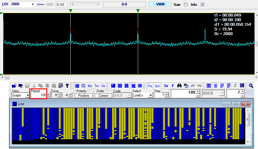This screenshot has height=149, width=258.
Task: Open the LPF 2000 dropdown
Action: click(x=33, y=4)
